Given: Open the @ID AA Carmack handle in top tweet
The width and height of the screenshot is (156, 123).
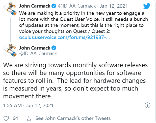Looking at the screenshot, I should click(77, 5).
